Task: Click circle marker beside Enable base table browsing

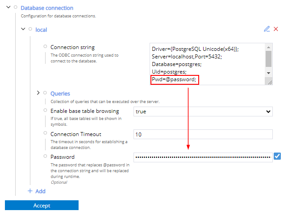Action: (x=45, y=111)
